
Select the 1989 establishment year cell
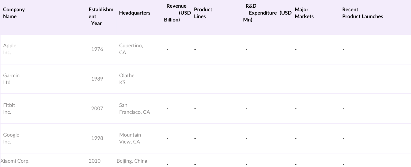(97, 79)
